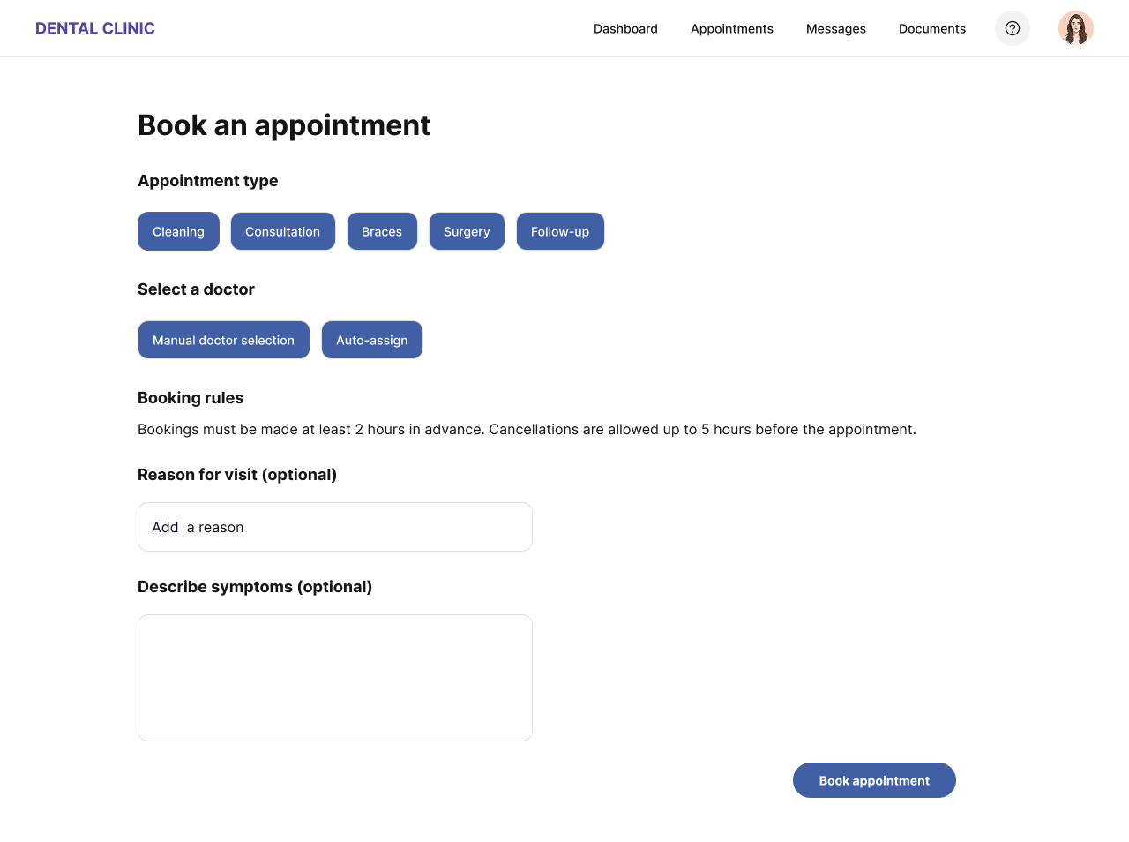Switch to Auto-assign doctor mode
Image resolution: width=1129 pixels, height=842 pixels.
[371, 340]
